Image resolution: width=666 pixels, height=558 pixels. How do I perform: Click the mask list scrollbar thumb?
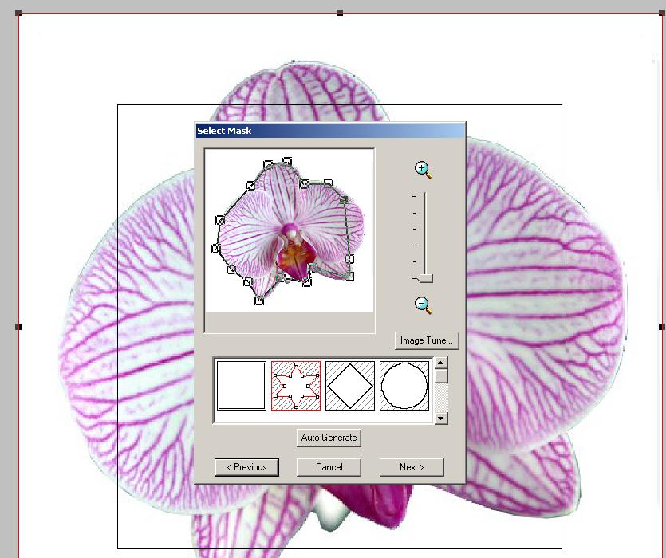pyautogui.click(x=441, y=376)
